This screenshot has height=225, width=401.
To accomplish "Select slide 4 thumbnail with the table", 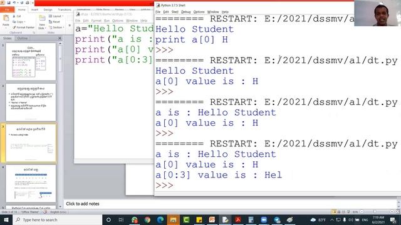I will click(31, 184).
